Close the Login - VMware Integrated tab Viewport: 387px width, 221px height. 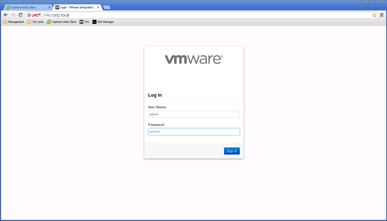click(98, 7)
